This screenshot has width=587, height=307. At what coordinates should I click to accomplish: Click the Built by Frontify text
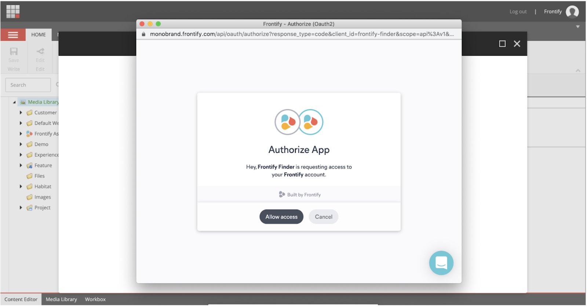(304, 195)
